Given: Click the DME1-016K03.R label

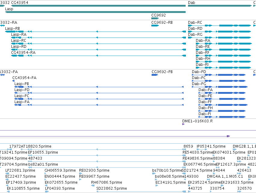Looking at the screenshot, I should coord(198,121).
